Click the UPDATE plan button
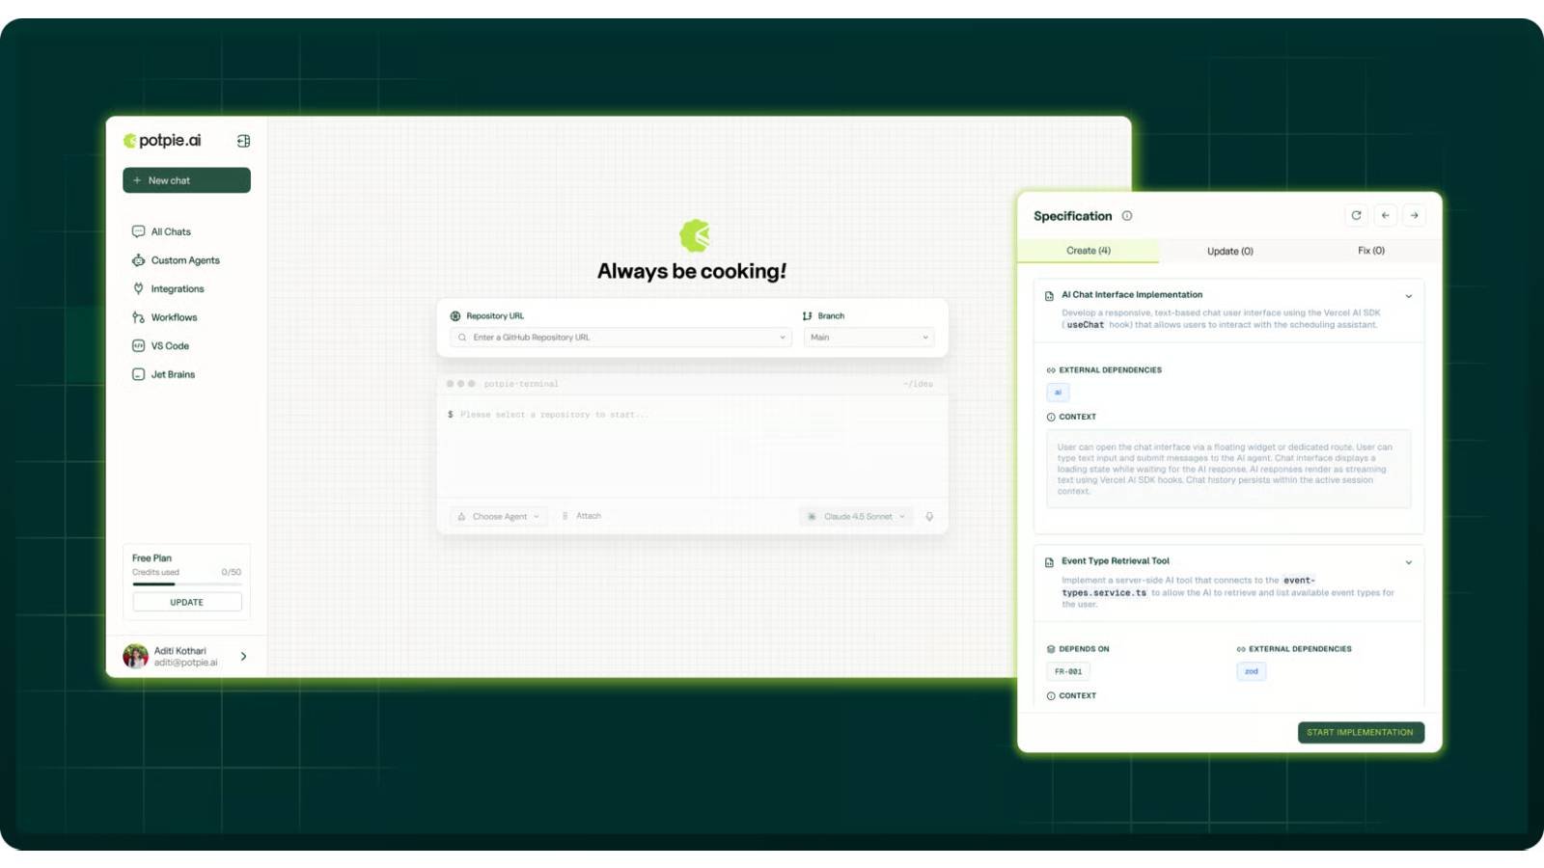 [x=187, y=602]
